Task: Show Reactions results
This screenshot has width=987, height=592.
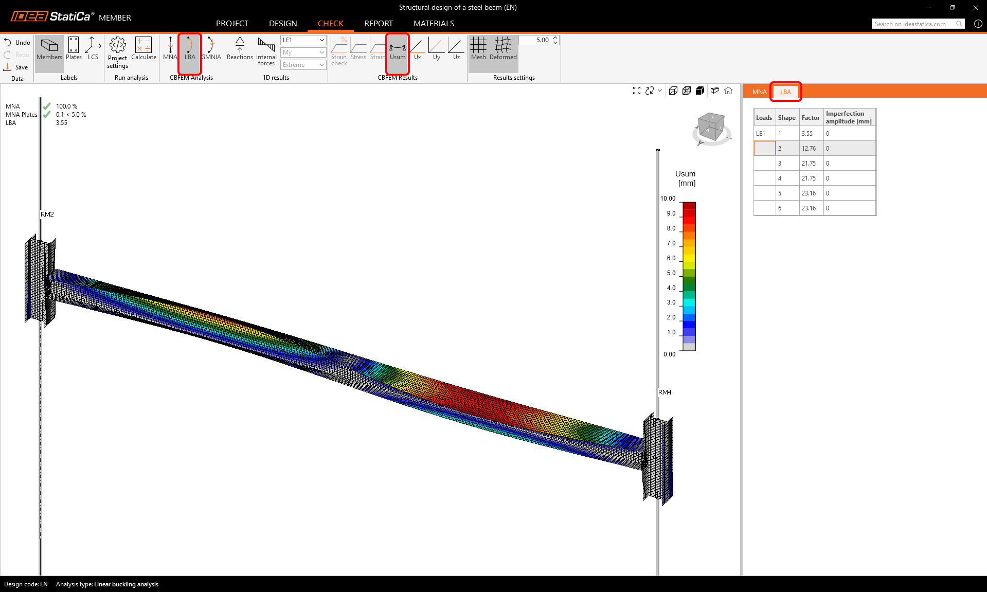Action: tap(240, 49)
